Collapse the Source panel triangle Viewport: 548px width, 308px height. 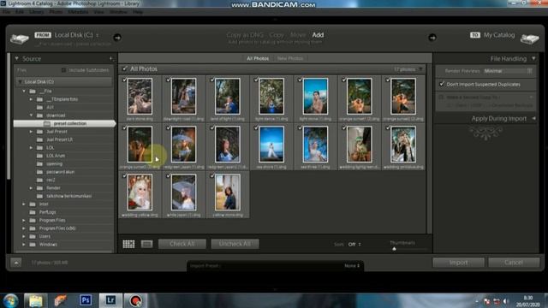pyautogui.click(x=16, y=59)
